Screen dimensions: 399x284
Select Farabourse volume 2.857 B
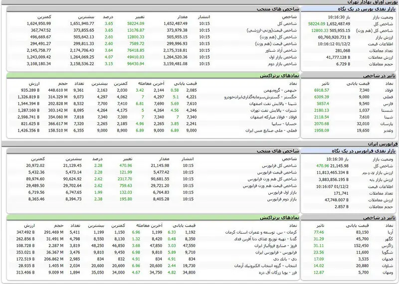click(x=342, y=207)
